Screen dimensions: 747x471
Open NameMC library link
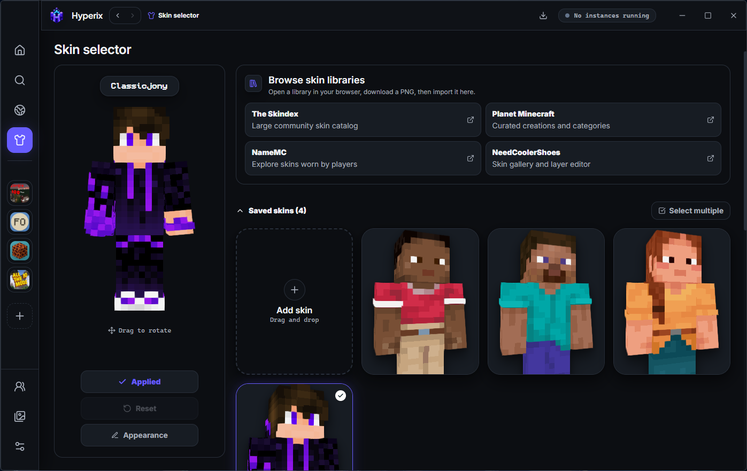pos(363,158)
